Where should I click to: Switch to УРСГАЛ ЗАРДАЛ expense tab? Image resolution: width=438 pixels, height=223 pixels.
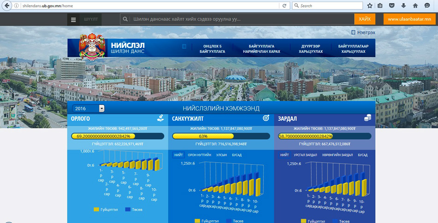coord(305,155)
